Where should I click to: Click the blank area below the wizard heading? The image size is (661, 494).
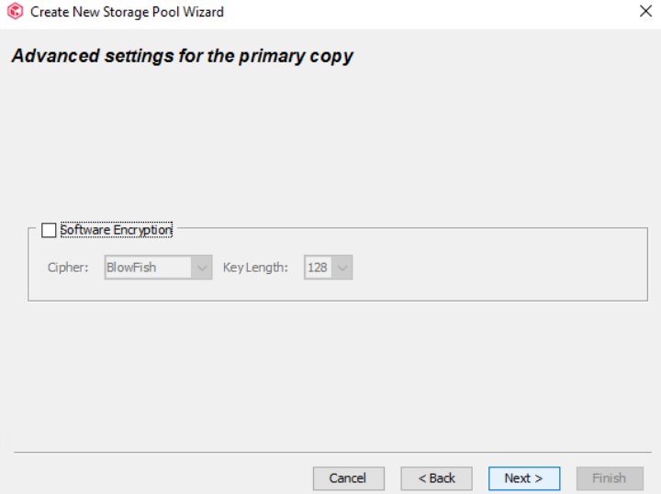[330, 137]
